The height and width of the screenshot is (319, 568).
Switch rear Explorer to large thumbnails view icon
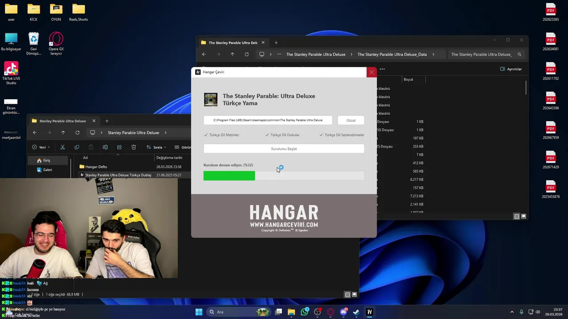[524, 216]
